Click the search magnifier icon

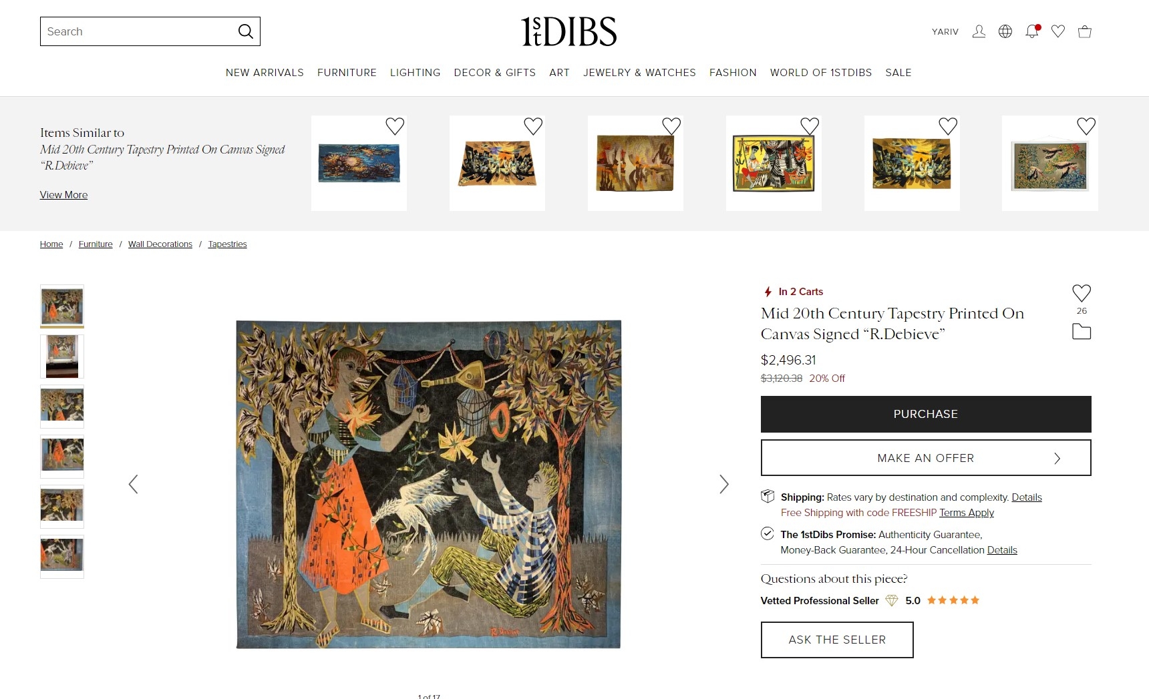tap(246, 31)
